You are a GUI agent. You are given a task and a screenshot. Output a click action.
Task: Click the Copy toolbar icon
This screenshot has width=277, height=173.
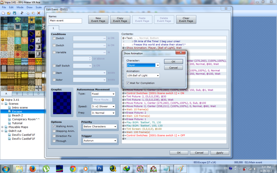(28, 13)
